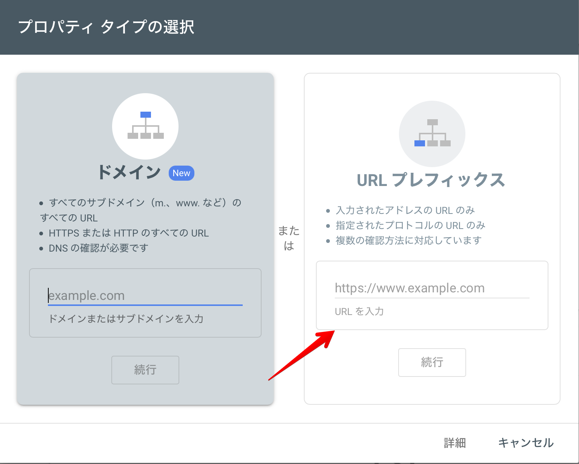Focus the https://www.example.com URL field
579x464 pixels.
click(432, 288)
